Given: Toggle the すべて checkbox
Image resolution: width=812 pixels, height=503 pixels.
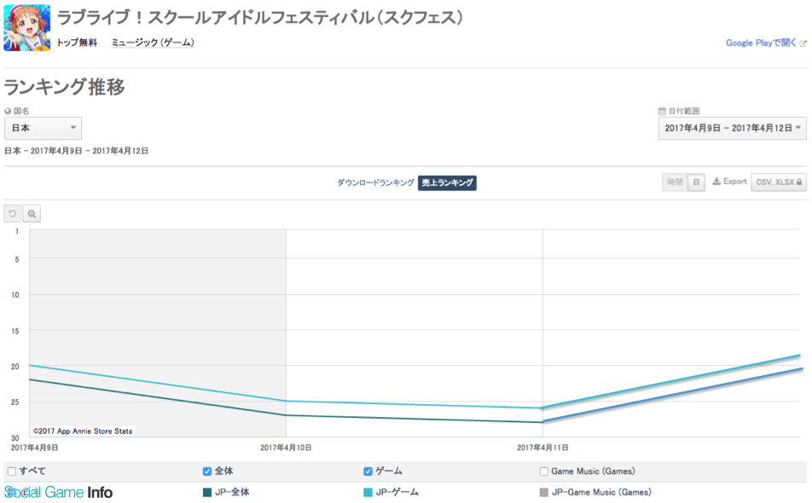Looking at the screenshot, I should tap(12, 471).
